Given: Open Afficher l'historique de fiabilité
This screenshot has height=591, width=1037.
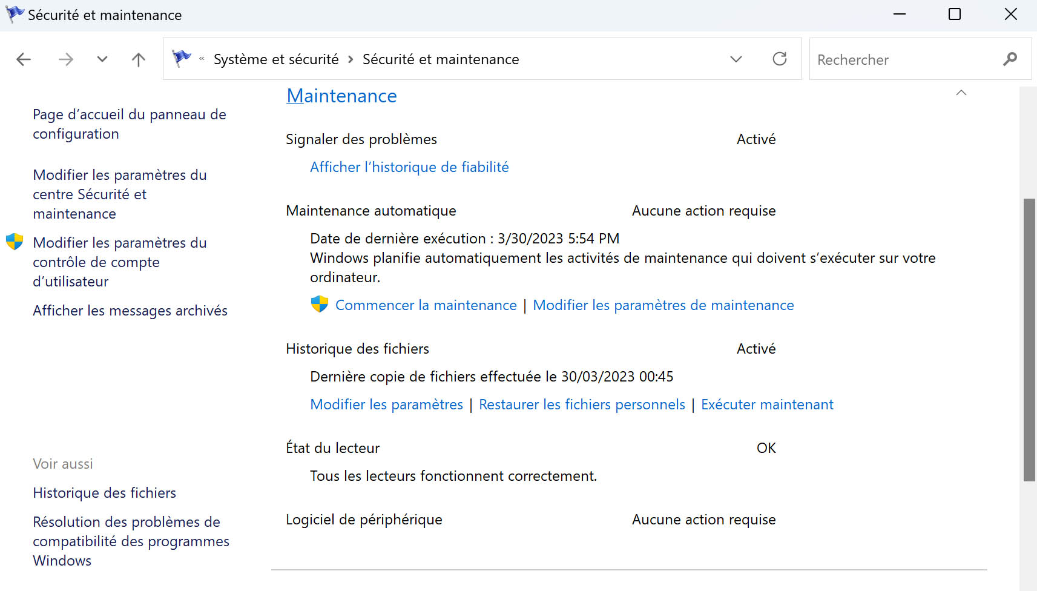Looking at the screenshot, I should [x=409, y=167].
